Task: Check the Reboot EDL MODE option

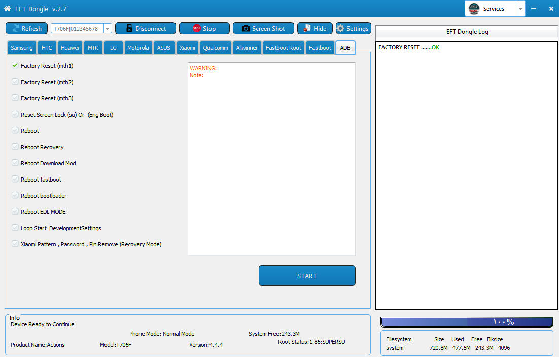Action: coord(15,211)
